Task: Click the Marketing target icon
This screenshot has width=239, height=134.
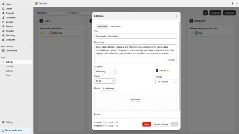Action: click(x=3, y=35)
